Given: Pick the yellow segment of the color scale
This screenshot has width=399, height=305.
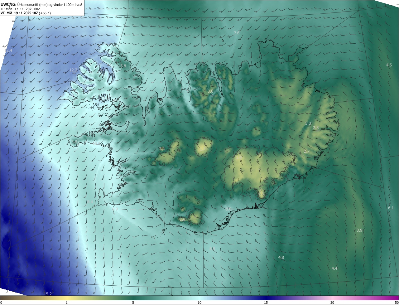Looking at the screenshot, I should [67, 298].
